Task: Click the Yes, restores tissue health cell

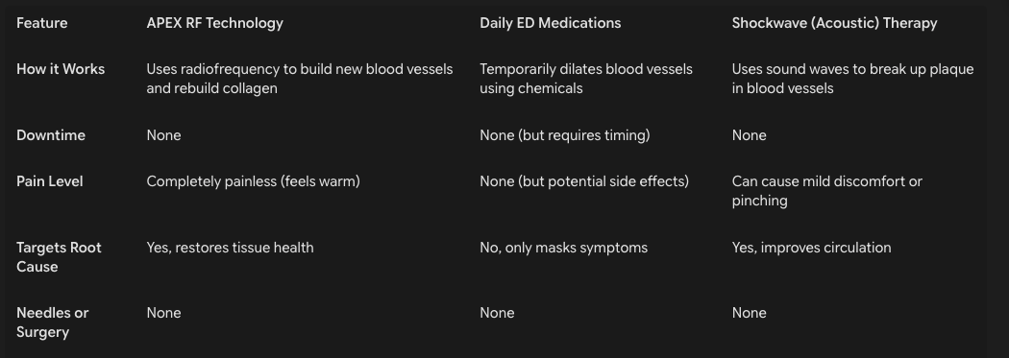Action: coord(230,248)
